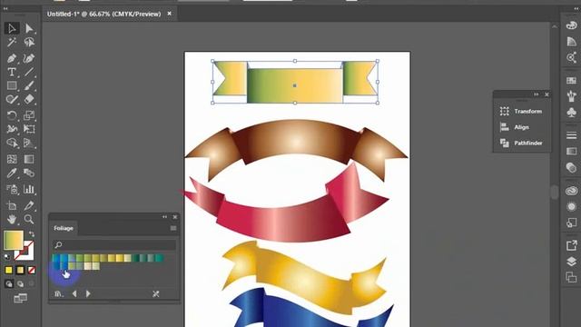Select the Shape Builder tool
The height and width of the screenshot is (327, 581).
point(12,143)
